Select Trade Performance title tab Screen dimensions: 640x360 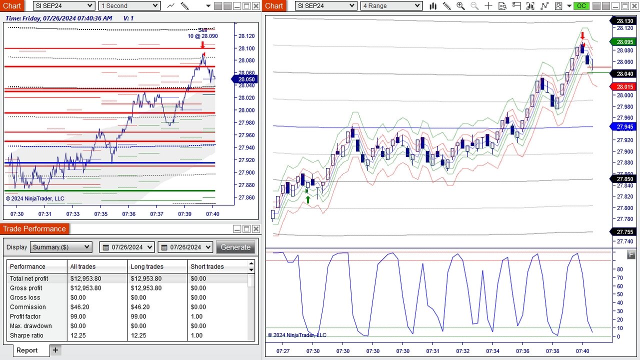click(34, 229)
